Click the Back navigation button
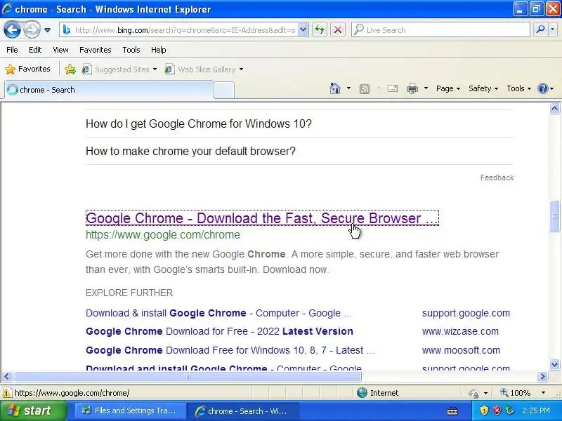This screenshot has width=562, height=421. pos(12,29)
